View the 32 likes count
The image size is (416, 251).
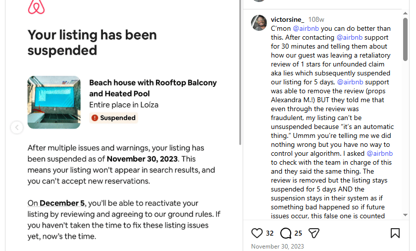click(269, 233)
